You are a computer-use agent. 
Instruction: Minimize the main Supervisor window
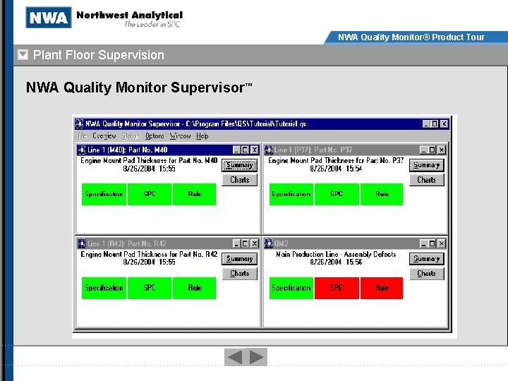(426, 123)
